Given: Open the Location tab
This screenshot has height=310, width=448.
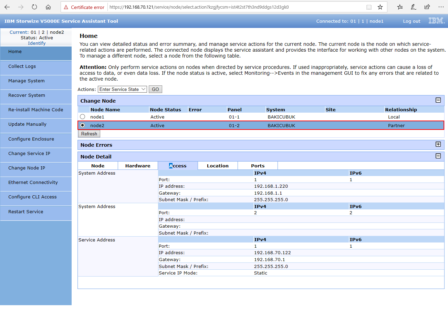Looking at the screenshot, I should [218, 166].
